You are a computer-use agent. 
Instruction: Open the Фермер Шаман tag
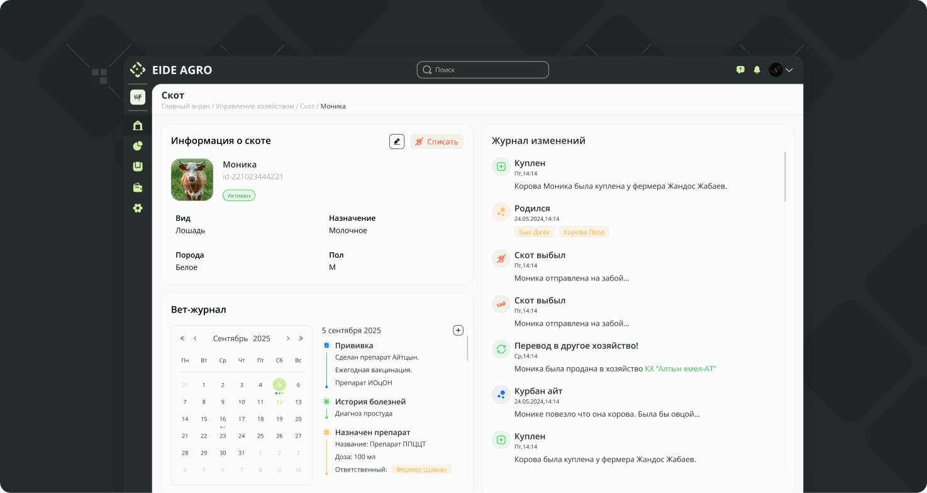click(421, 469)
